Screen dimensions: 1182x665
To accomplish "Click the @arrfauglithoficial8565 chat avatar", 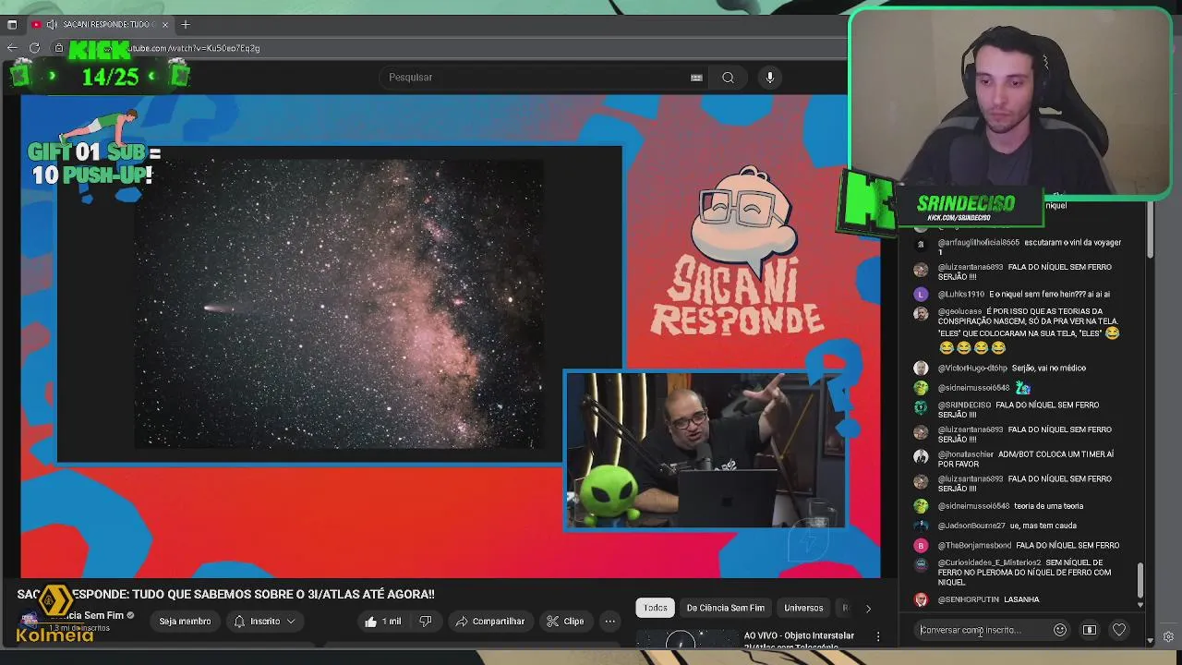I will pos(921,245).
